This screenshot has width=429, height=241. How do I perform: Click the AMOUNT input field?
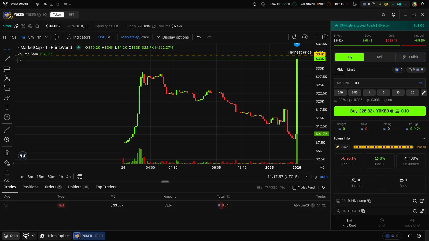(380, 83)
